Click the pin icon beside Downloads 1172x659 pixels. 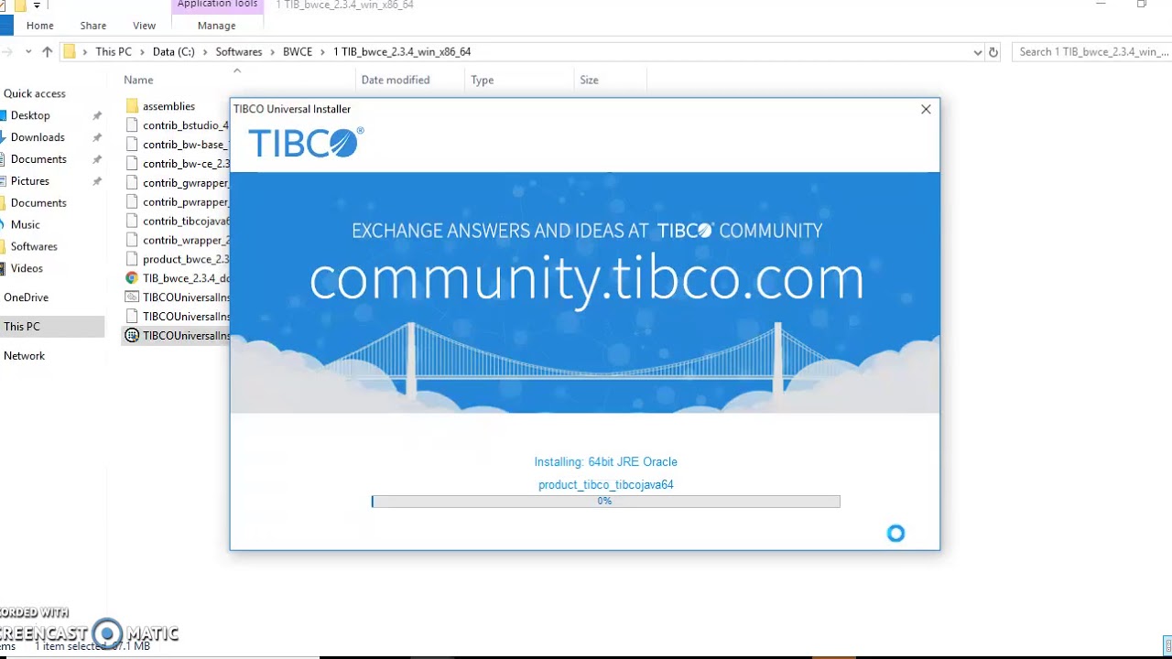(97, 138)
